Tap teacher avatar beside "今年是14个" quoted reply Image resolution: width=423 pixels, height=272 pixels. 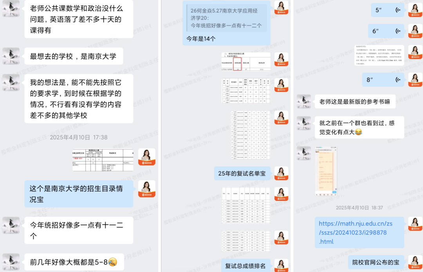[x=281, y=7]
